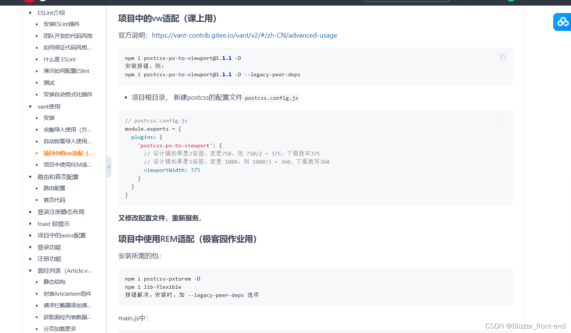Click bold text 又修改配置文件，重新服务。
This screenshot has height=333, width=571.
pos(161,218)
